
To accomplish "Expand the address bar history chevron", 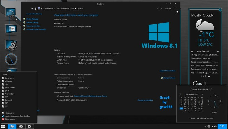I will tap(158, 9).
